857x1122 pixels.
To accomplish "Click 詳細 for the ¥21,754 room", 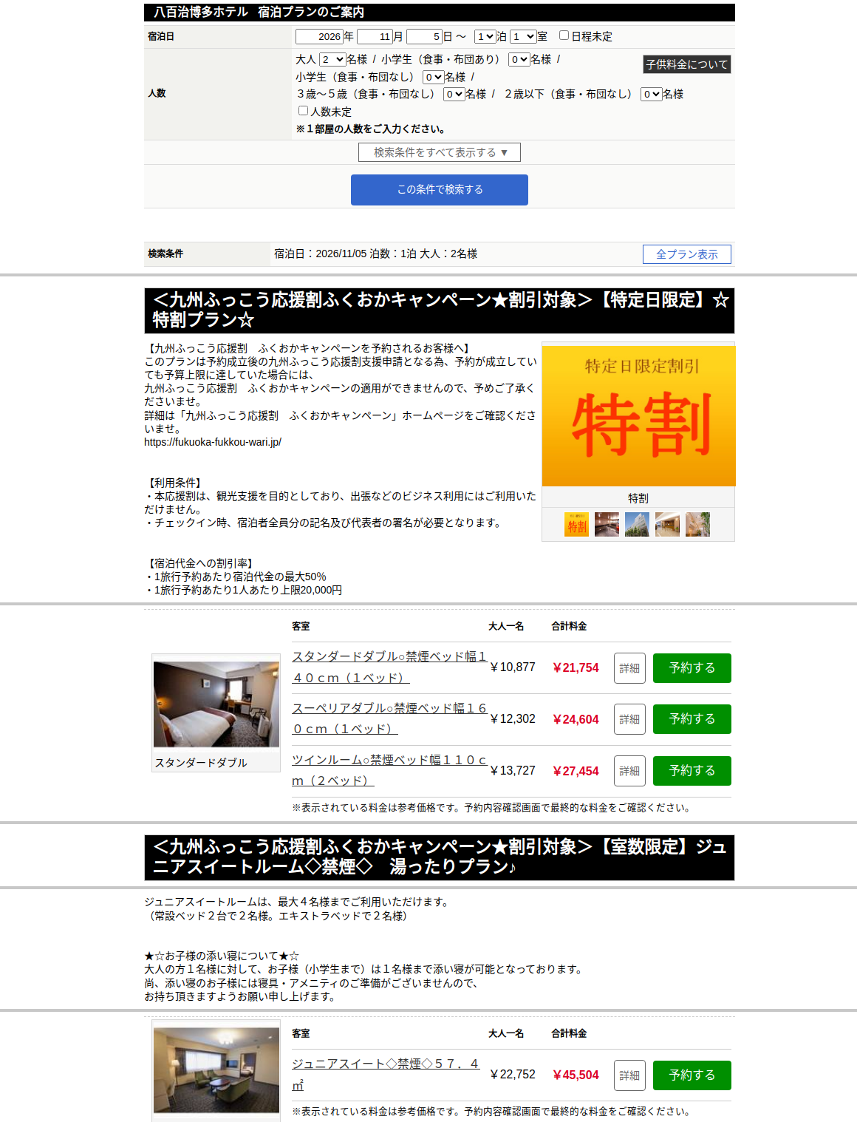I will click(x=629, y=668).
